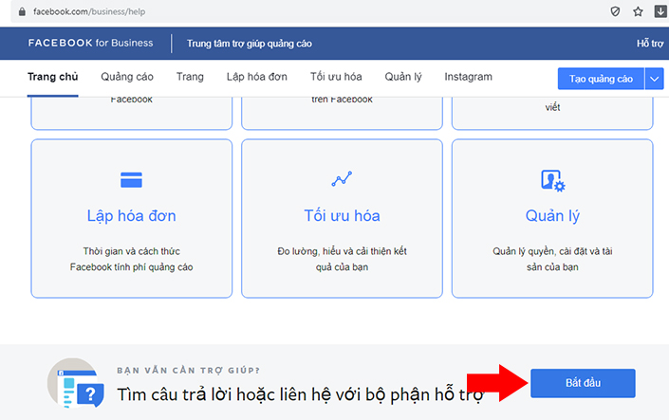The width and height of the screenshot is (669, 420).
Task: Click 'Quản lý quyền, cài đặt và tài' text
Action: pyautogui.click(x=552, y=251)
